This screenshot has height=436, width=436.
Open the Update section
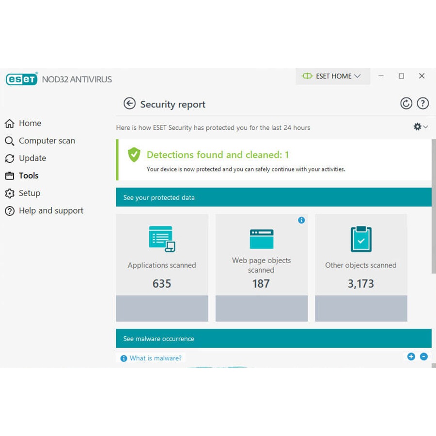[x=32, y=158]
